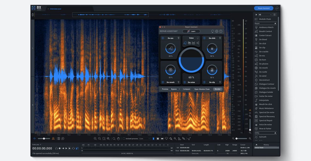Toggle overview collapse arrows at top left
This screenshot has width=311, height=161.
(x=33, y=14)
